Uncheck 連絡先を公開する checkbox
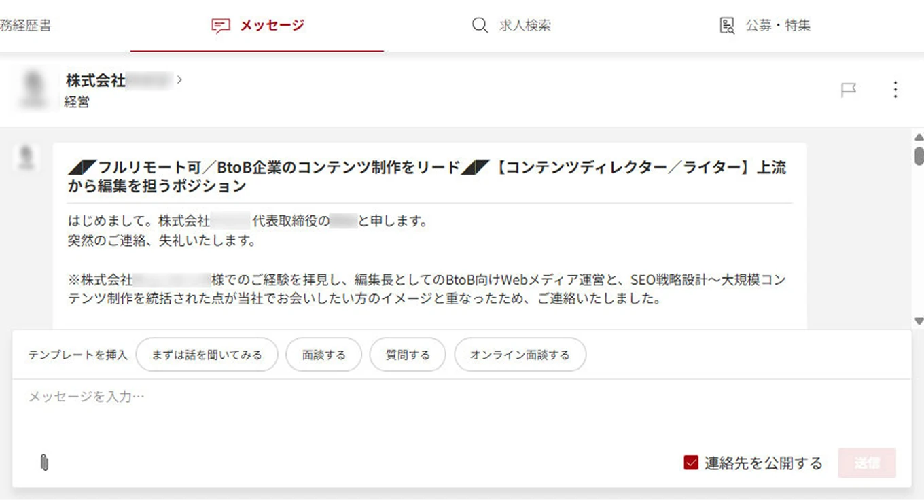The image size is (924, 500). click(692, 463)
